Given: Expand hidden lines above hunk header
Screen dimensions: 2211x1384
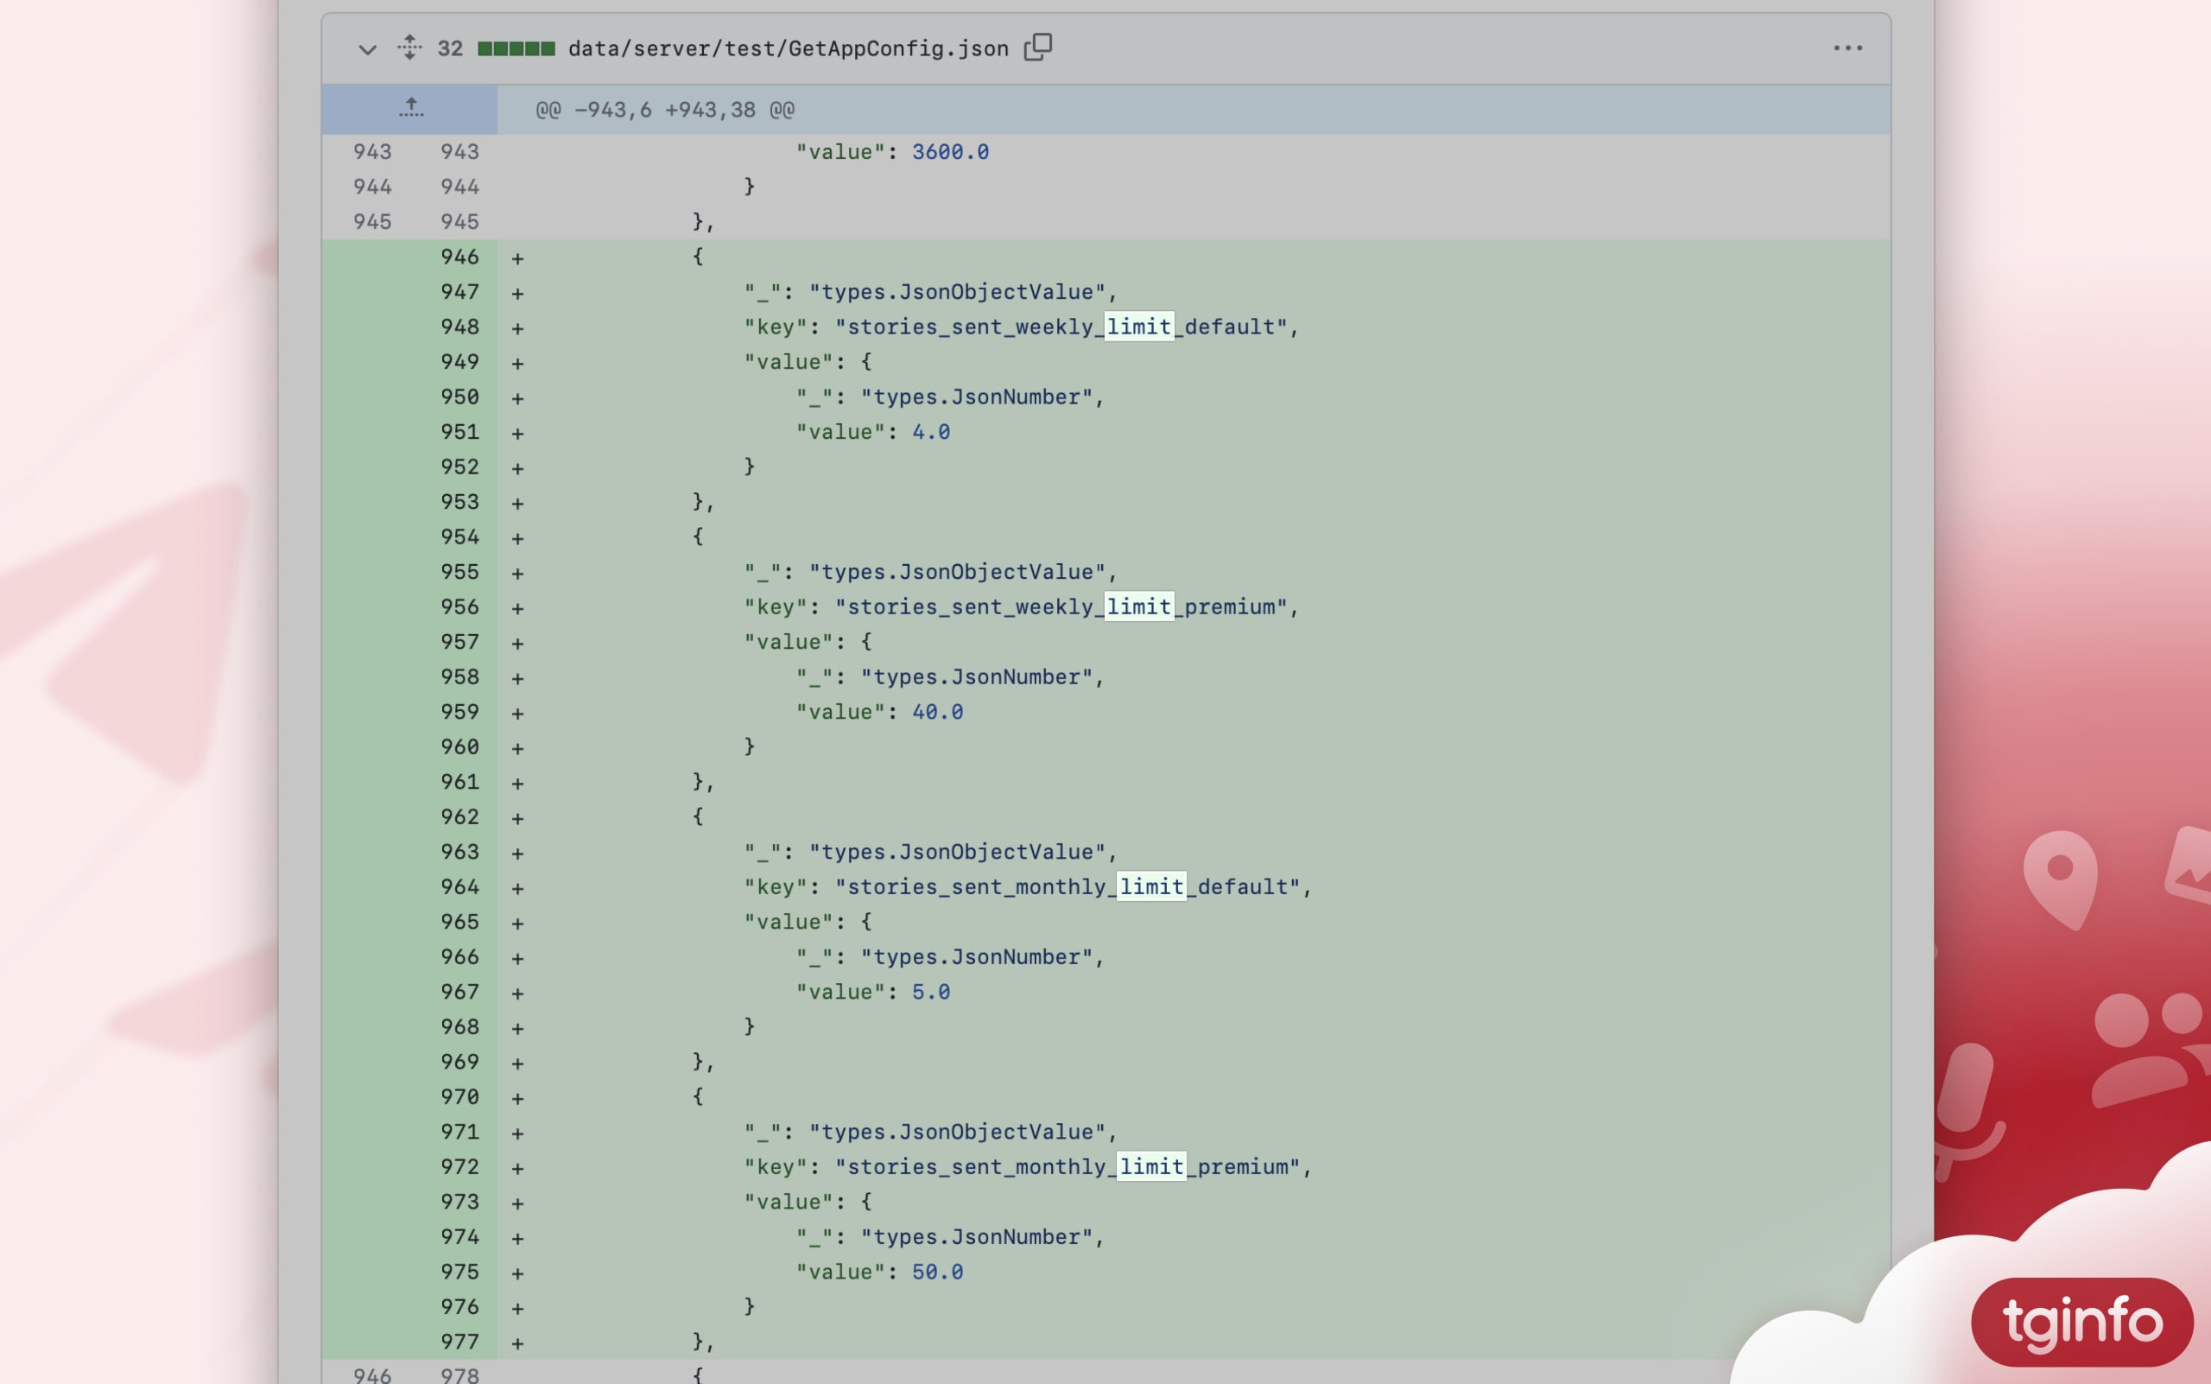Looking at the screenshot, I should click(x=411, y=109).
